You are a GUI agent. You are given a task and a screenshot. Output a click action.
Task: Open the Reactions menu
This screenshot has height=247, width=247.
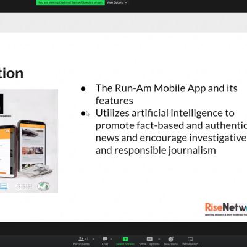click(170, 241)
